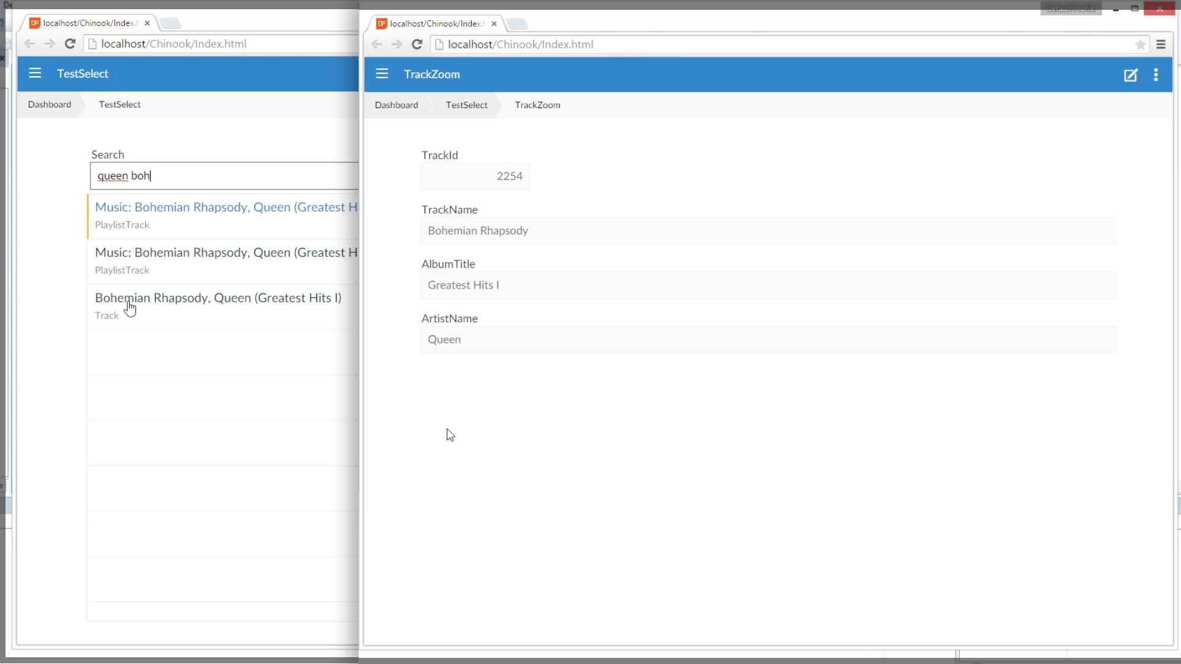Open hamburger menu in TestSelect window

(x=35, y=73)
